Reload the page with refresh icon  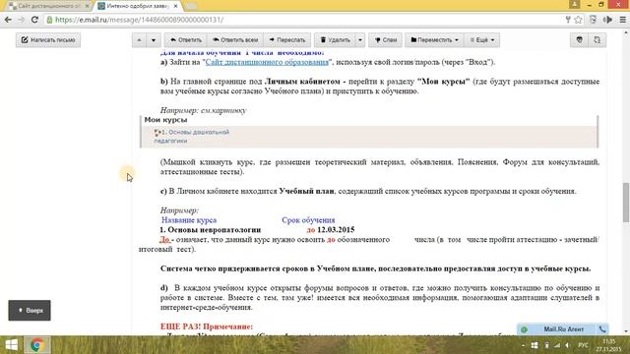coord(34,20)
